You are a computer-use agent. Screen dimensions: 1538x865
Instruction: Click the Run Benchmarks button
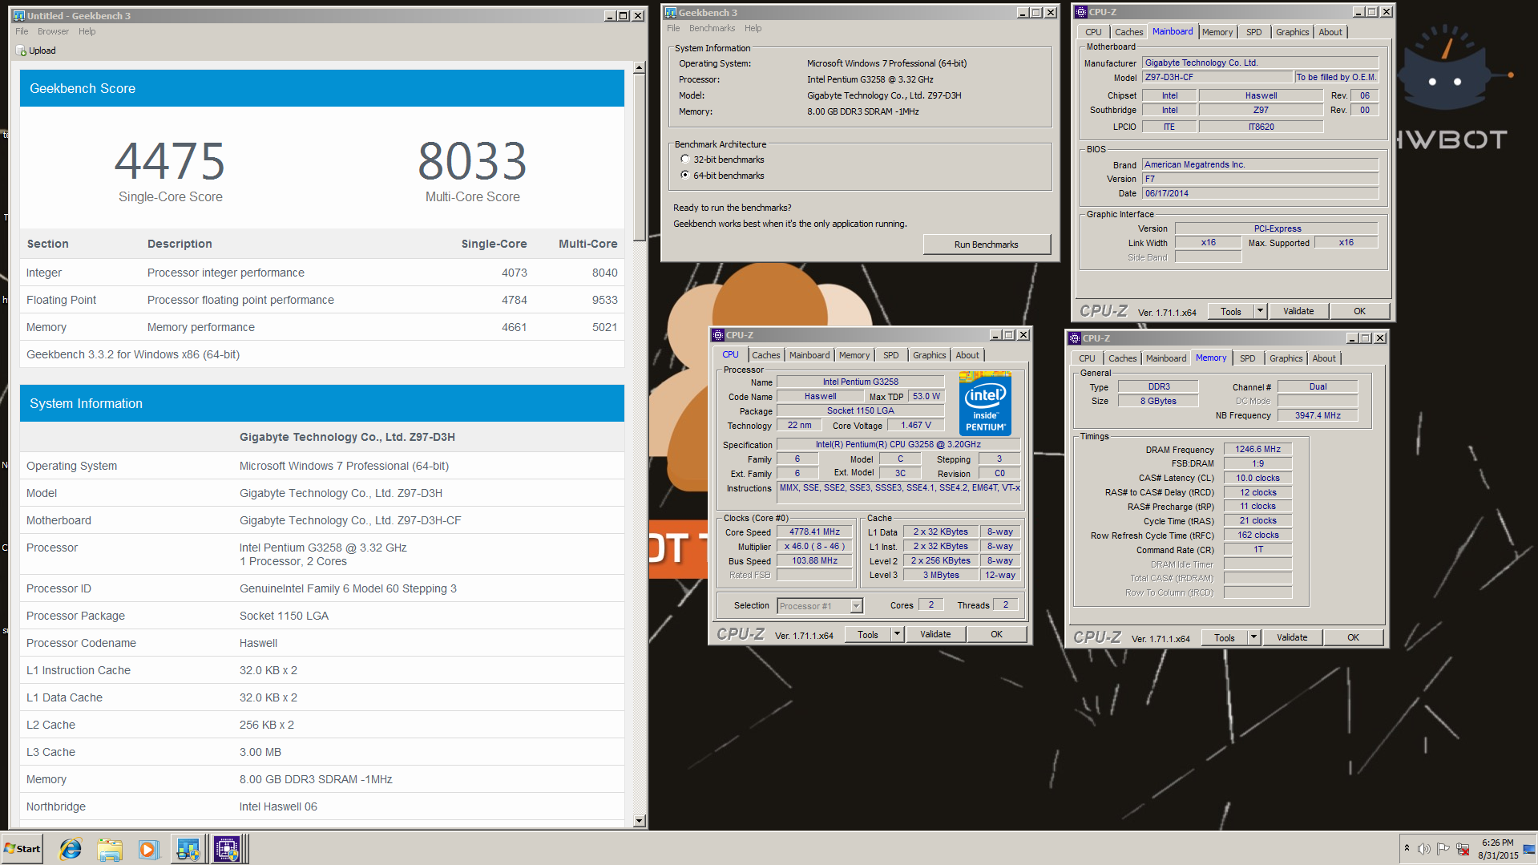click(x=986, y=245)
